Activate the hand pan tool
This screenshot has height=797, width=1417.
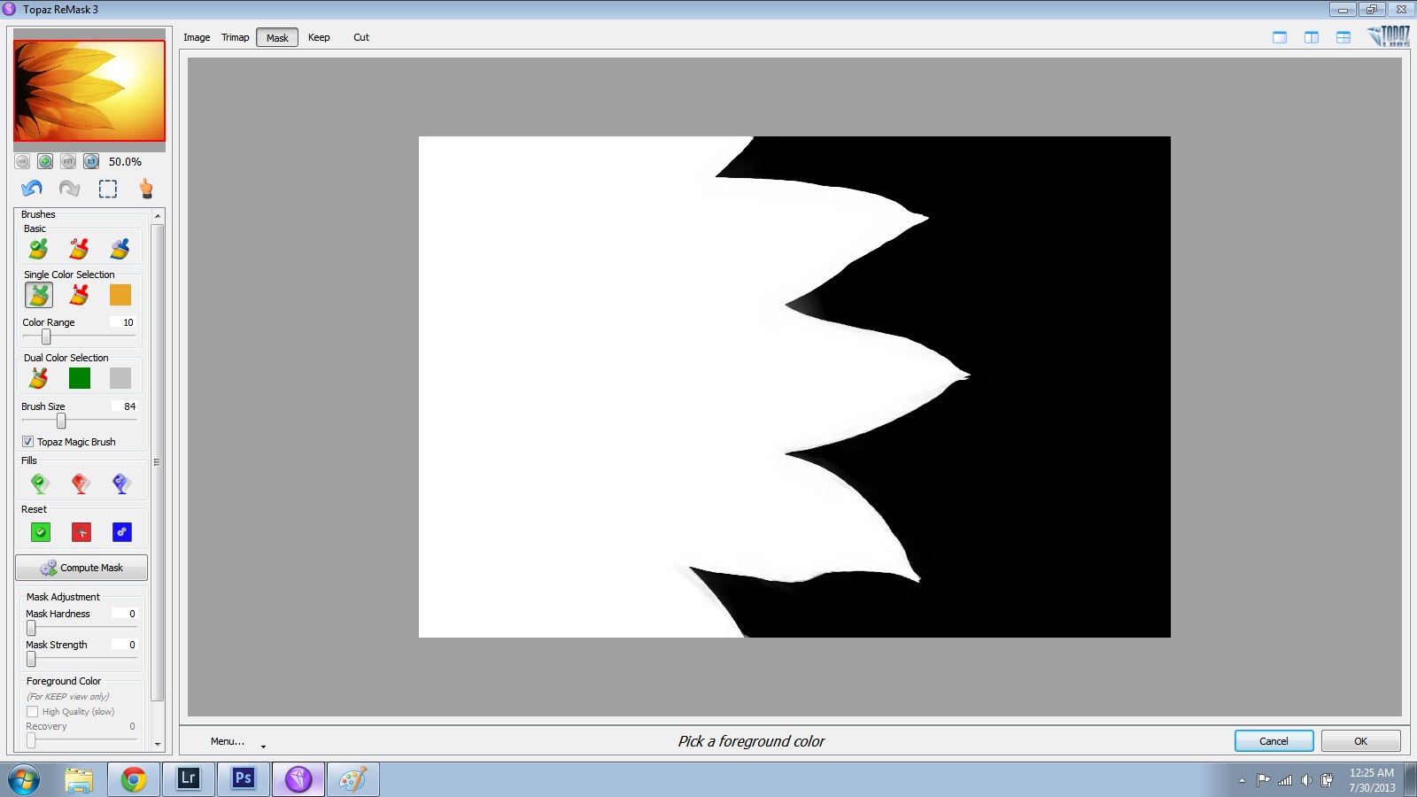(x=146, y=189)
